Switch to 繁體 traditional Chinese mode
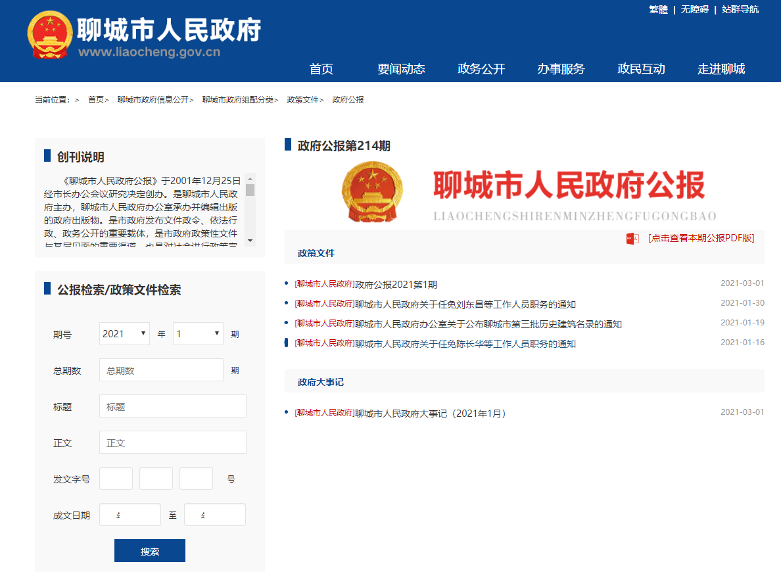Image resolution: width=781 pixels, height=572 pixels. coord(657,10)
